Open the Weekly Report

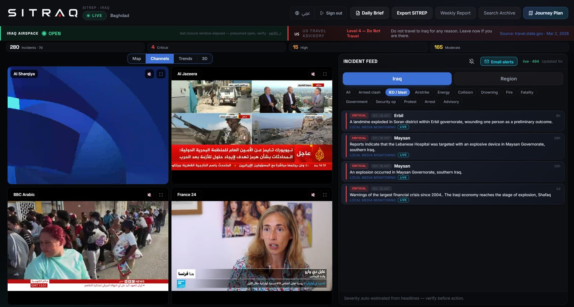click(455, 13)
